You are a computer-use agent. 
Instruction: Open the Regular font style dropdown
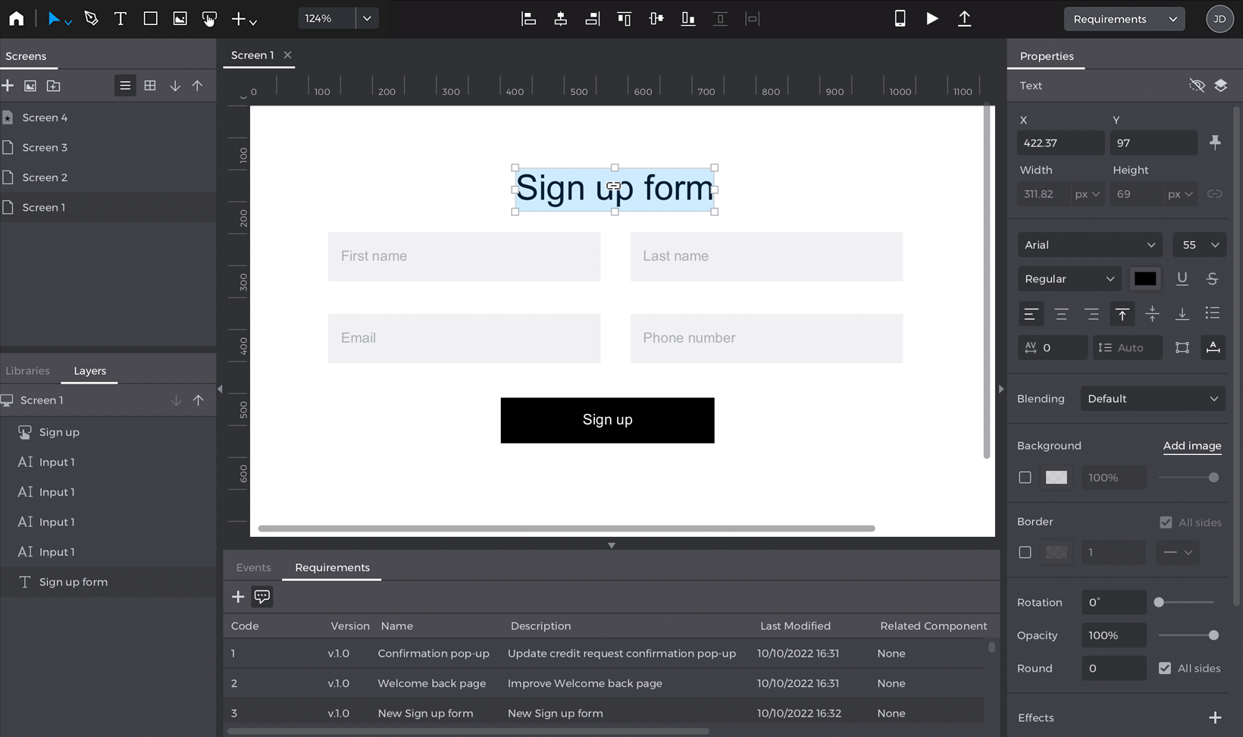1069,279
